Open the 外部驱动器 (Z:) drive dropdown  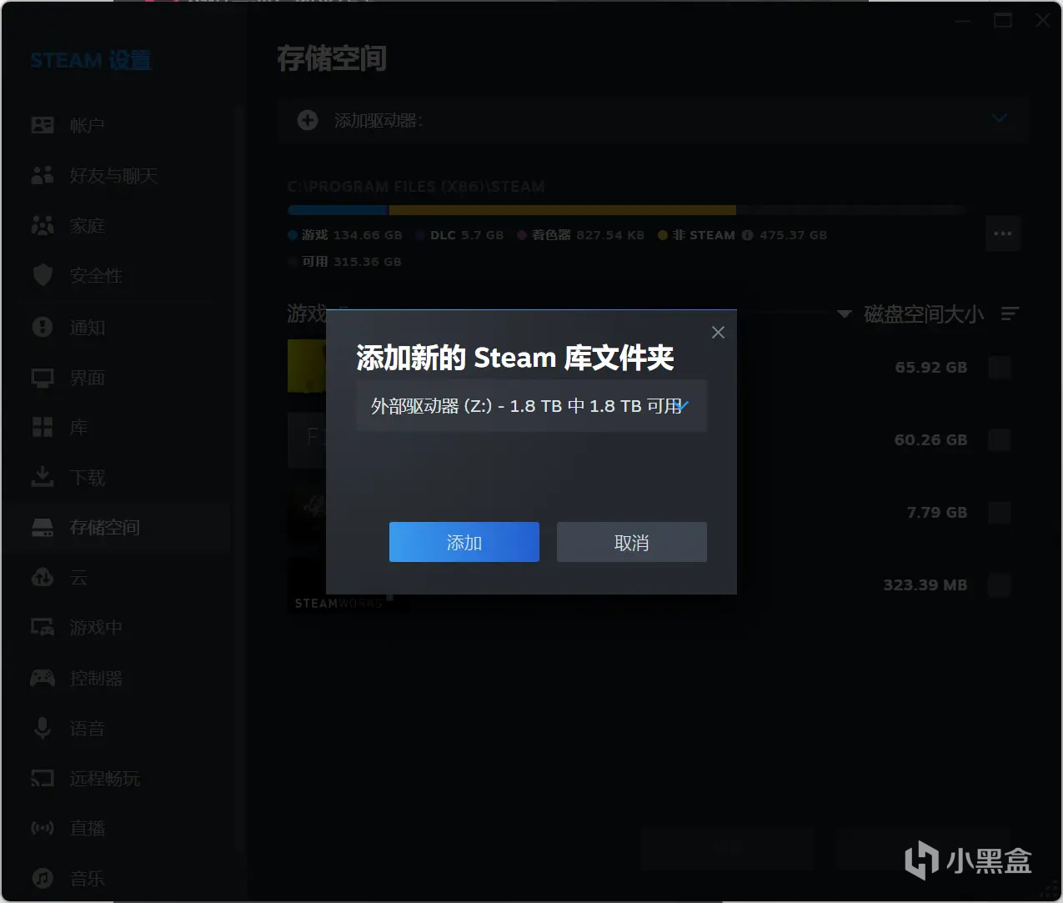pyautogui.click(x=531, y=406)
